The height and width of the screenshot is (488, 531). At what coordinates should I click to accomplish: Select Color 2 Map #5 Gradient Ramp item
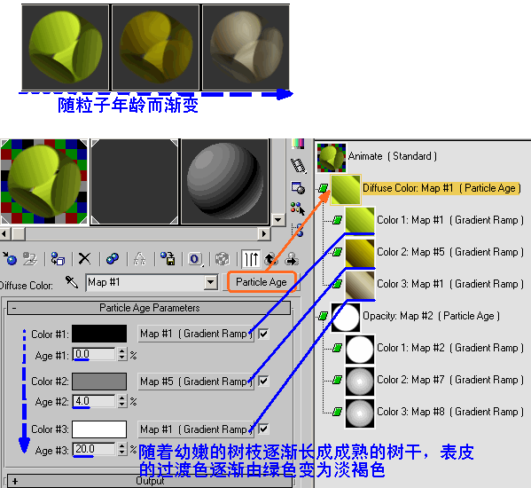(450, 252)
